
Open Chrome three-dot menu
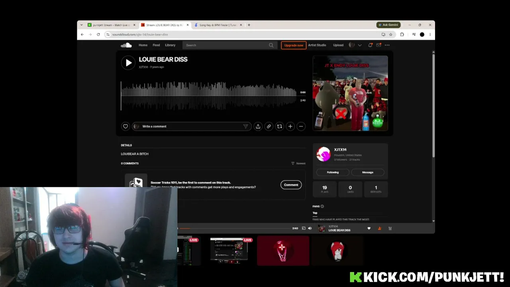click(430, 35)
